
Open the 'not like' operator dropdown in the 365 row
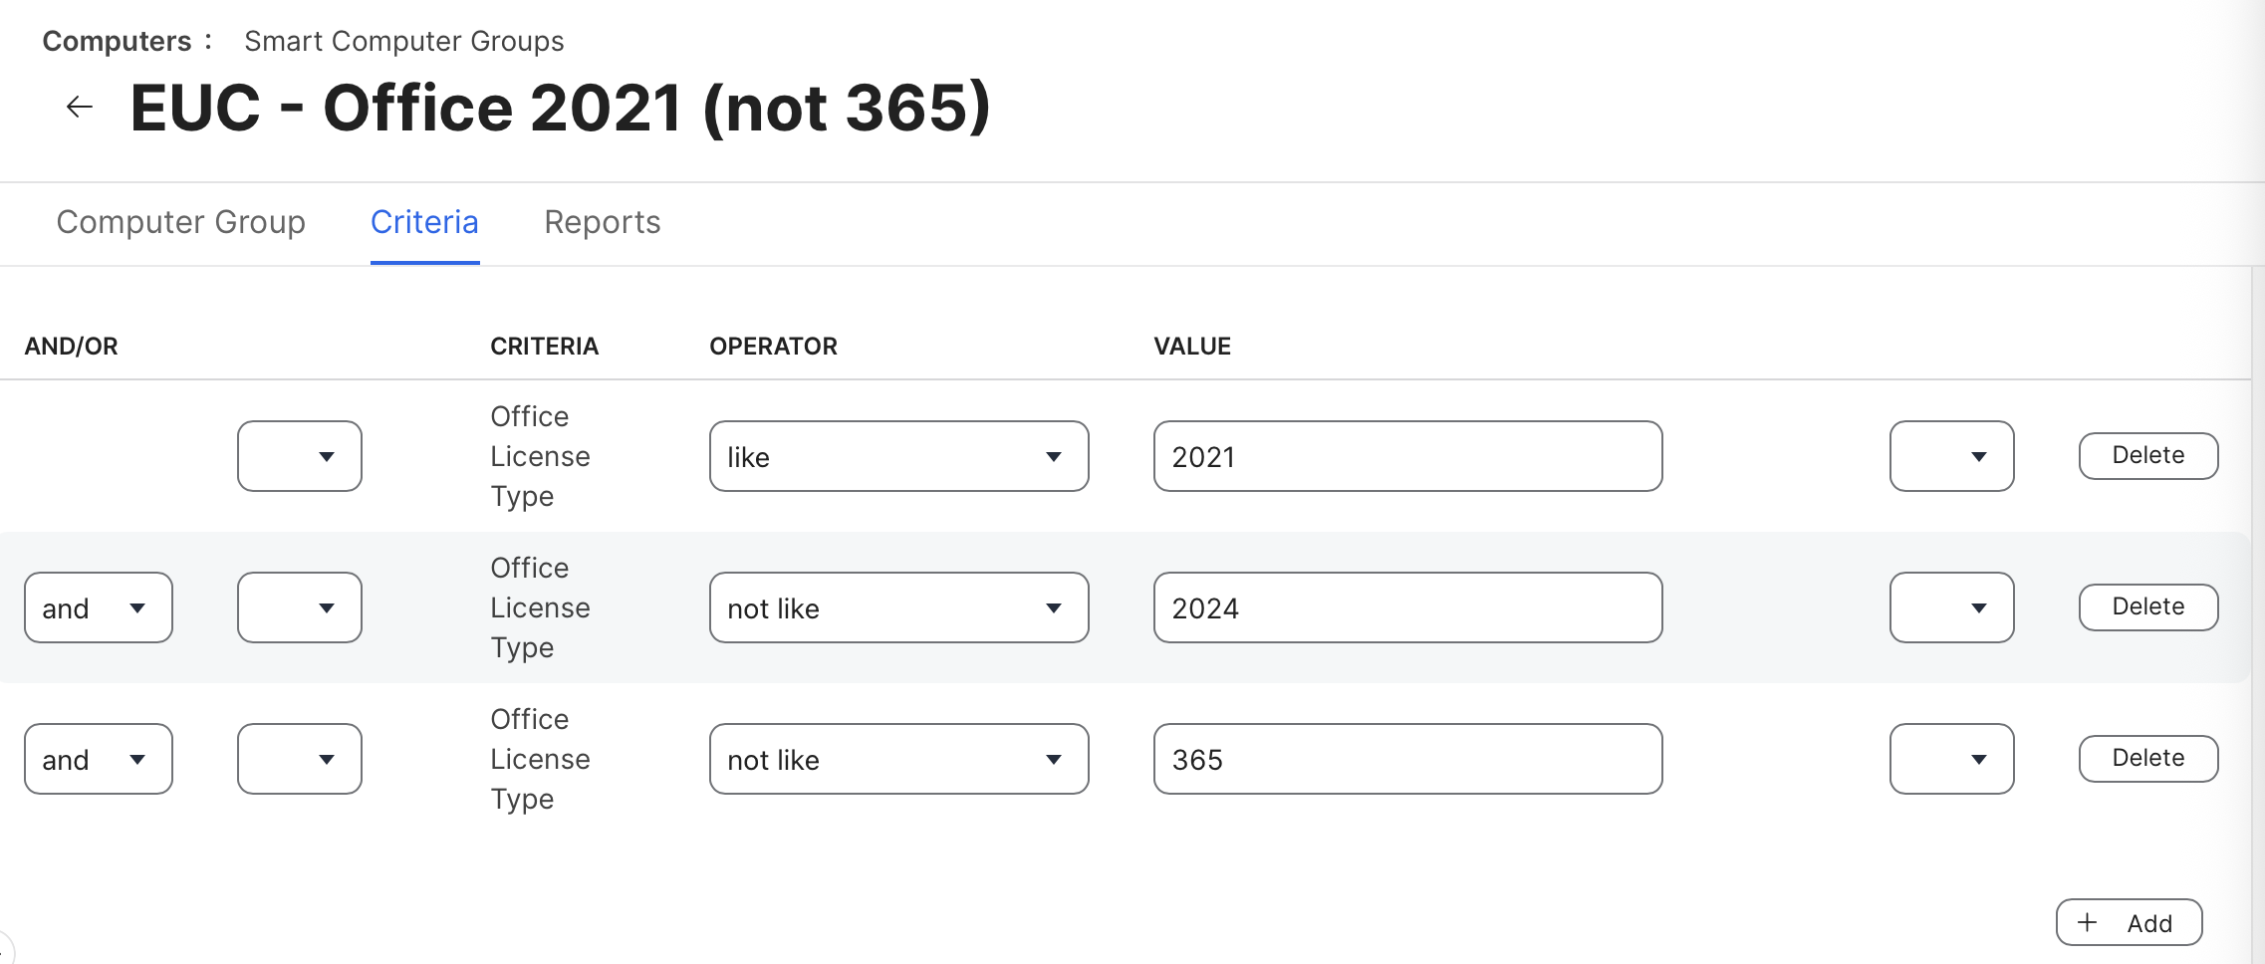[898, 759]
